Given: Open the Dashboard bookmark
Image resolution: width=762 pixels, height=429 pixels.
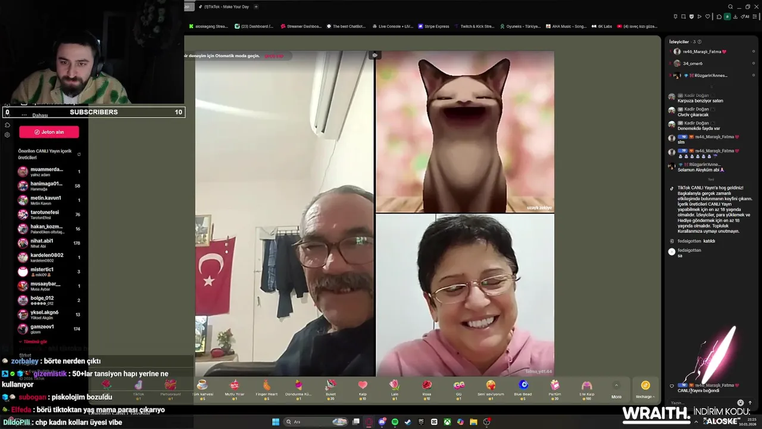Looking at the screenshot, I should coord(254,26).
